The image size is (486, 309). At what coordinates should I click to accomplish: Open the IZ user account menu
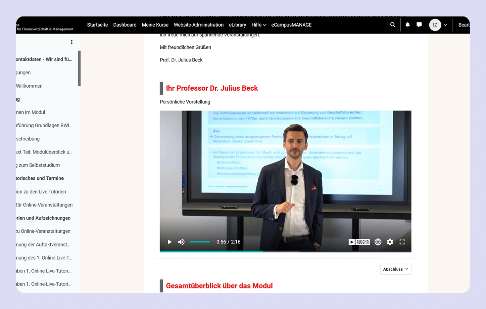438,25
